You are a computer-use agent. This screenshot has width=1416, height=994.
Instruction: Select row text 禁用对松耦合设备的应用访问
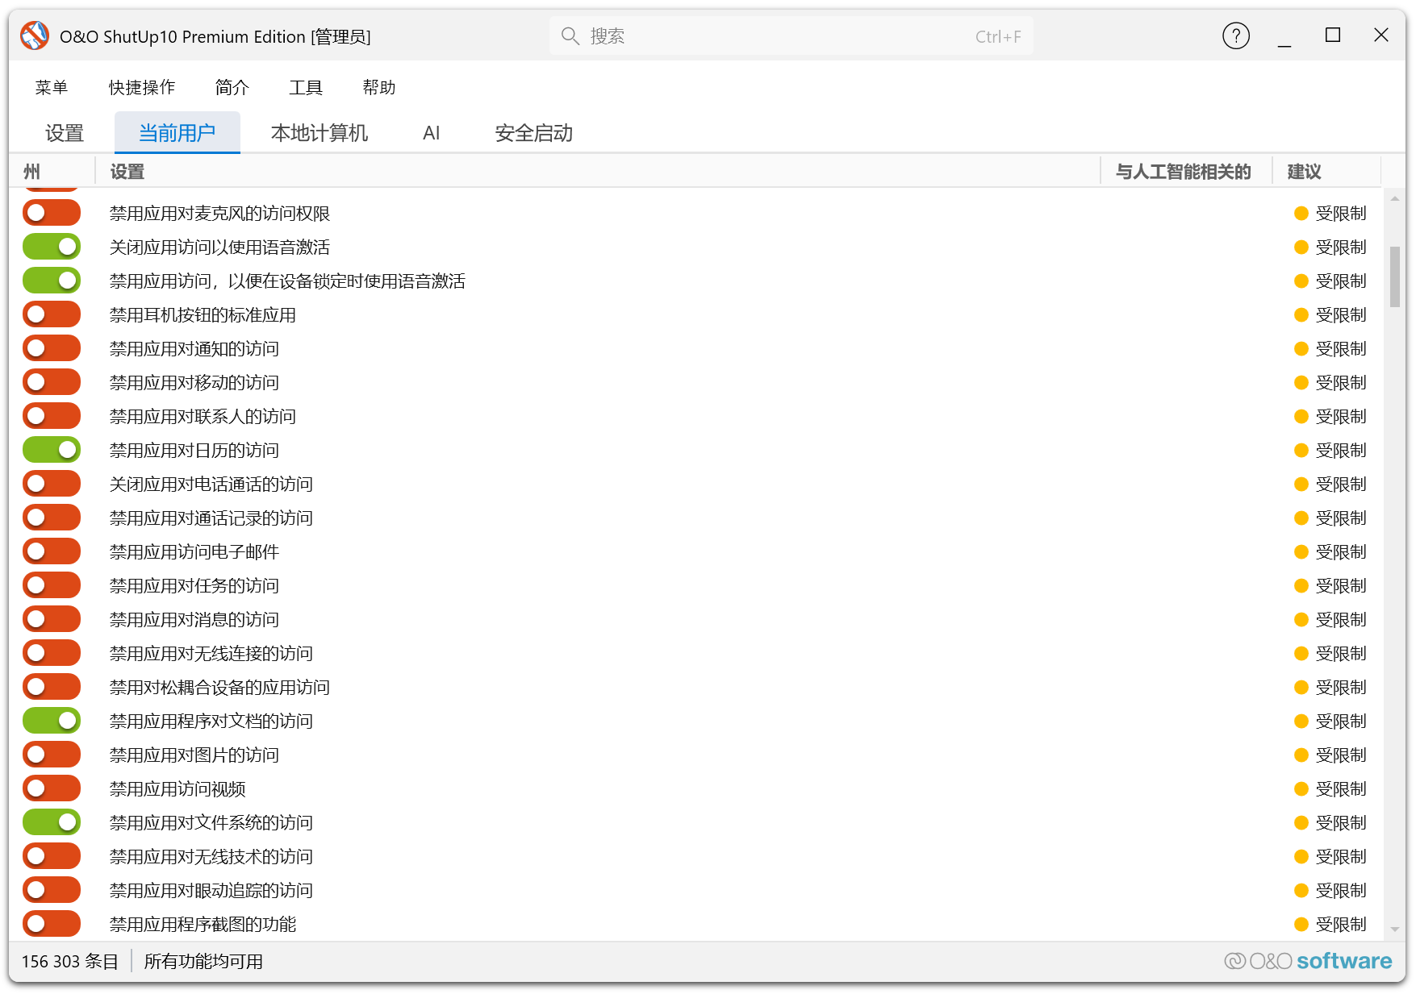[x=220, y=688]
